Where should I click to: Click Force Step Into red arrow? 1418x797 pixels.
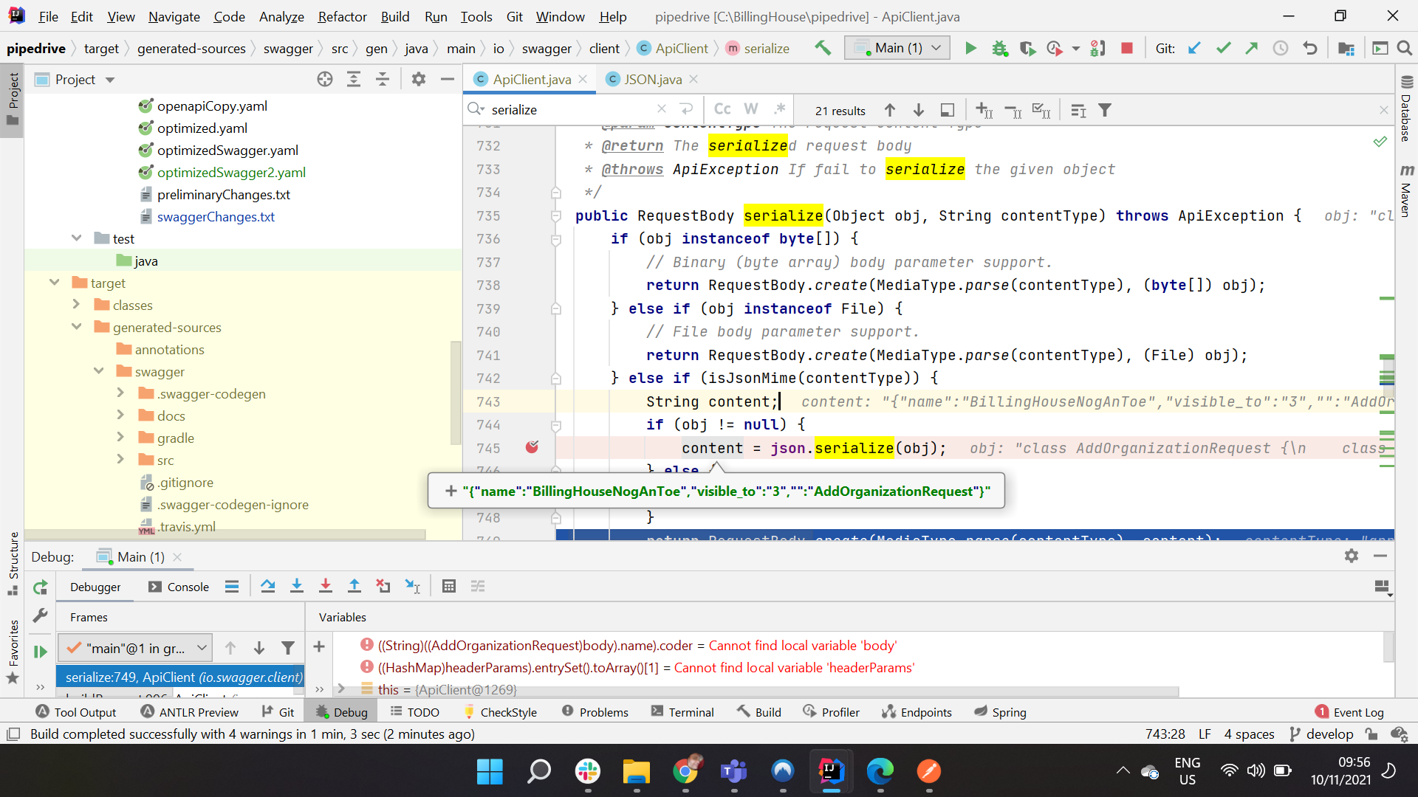pos(326,587)
